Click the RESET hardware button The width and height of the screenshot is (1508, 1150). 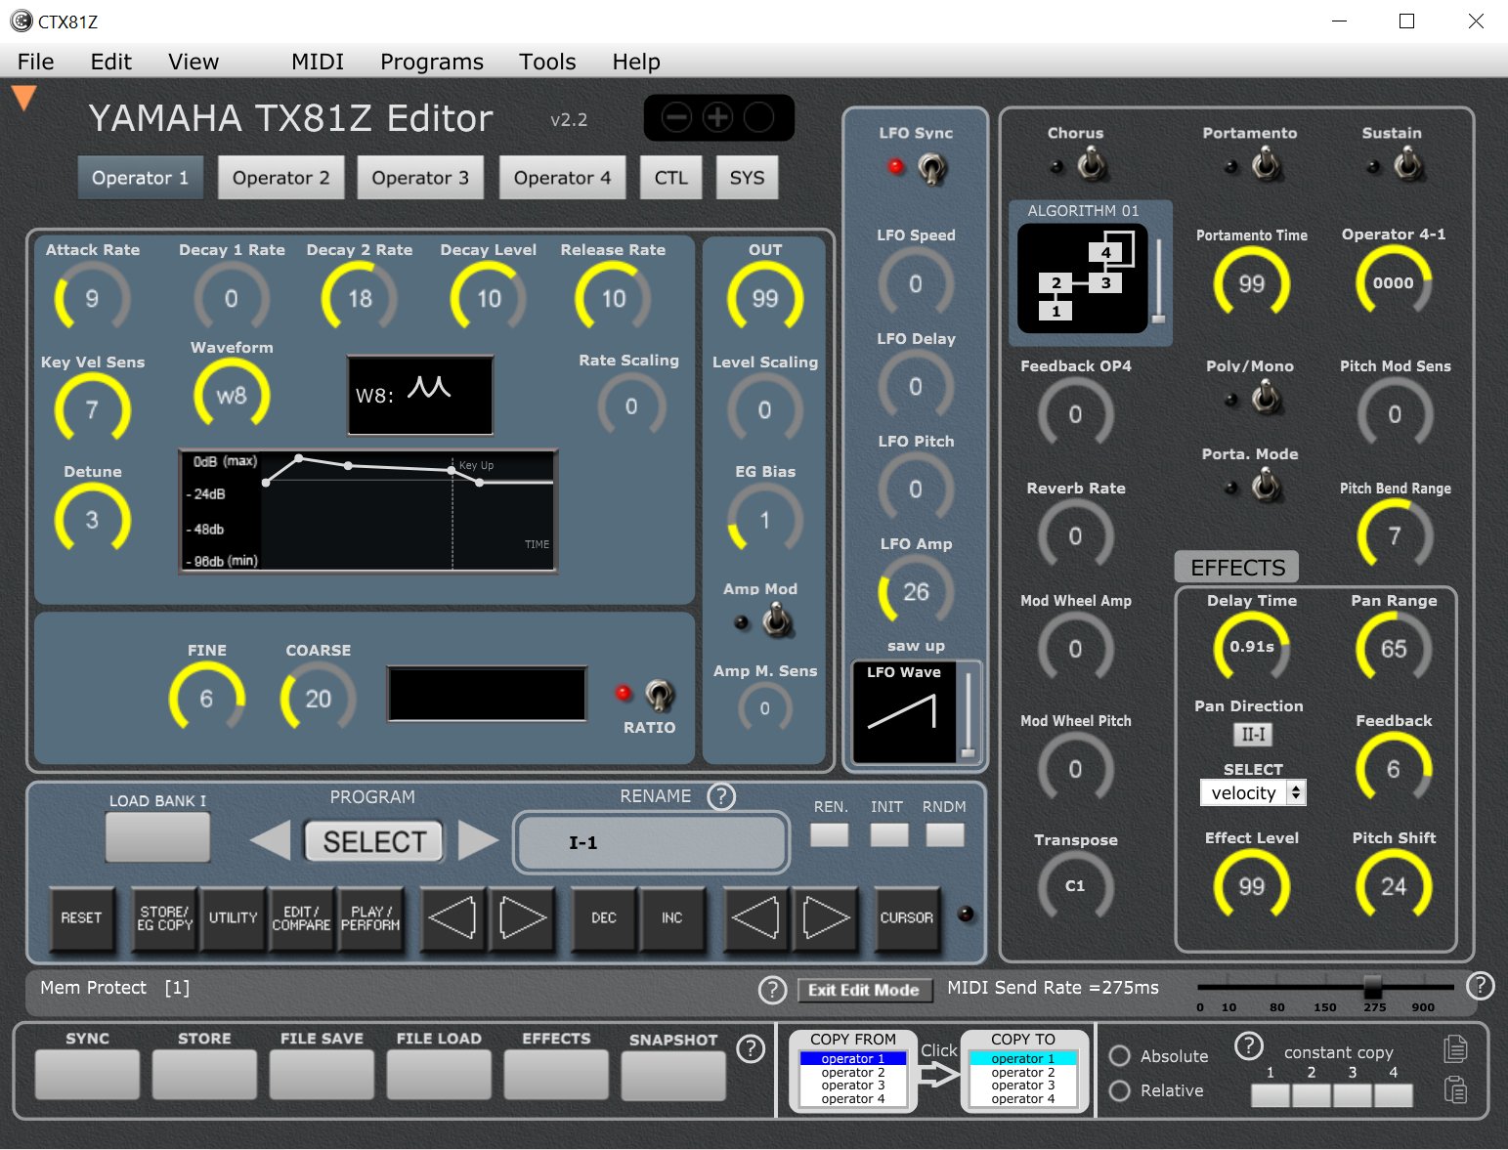tap(81, 918)
